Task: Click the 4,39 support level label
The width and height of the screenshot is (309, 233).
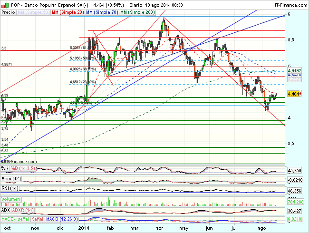Action: point(5,95)
